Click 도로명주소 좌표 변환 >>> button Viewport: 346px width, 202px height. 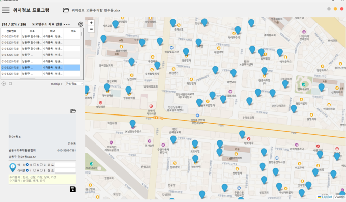[51, 24]
